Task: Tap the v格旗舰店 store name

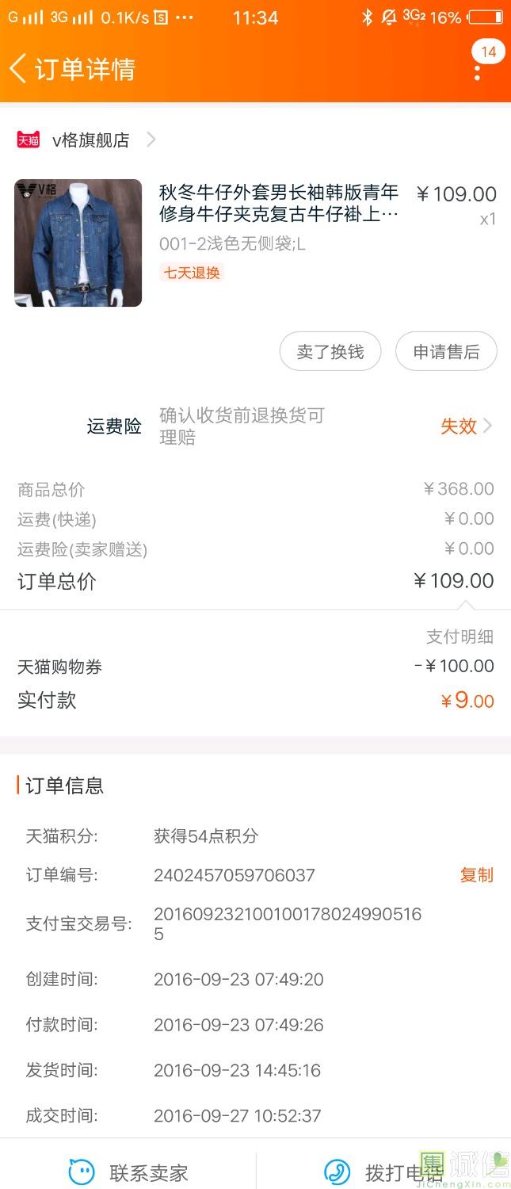Action: pyautogui.click(x=90, y=140)
